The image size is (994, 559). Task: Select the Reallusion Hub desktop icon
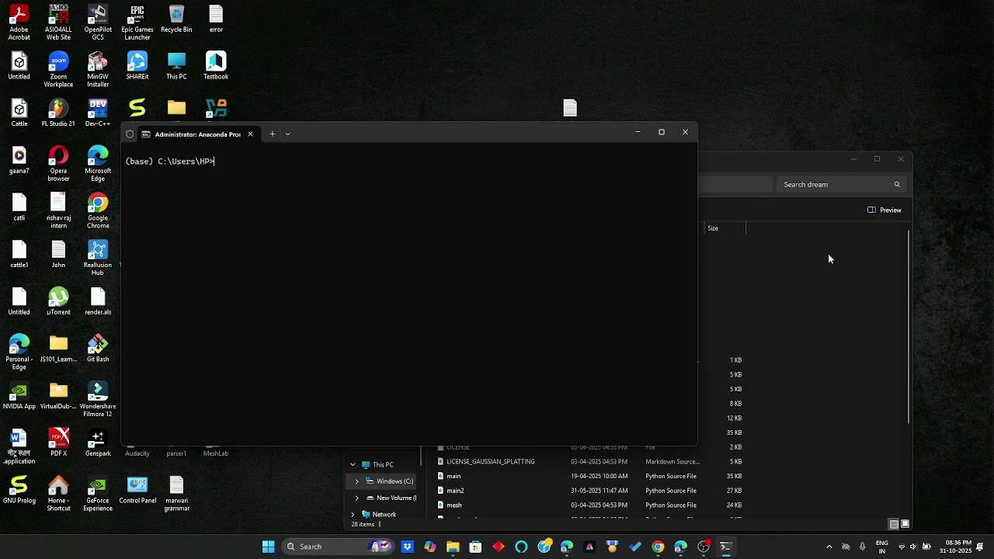[98, 259]
